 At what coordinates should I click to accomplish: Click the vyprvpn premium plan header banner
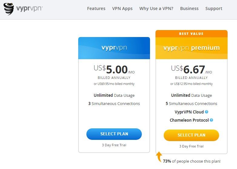click(192, 48)
